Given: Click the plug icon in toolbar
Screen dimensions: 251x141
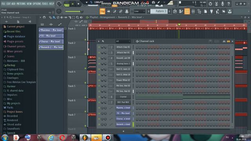Looking at the screenshot, I should pyautogui.click(x=211, y=11).
